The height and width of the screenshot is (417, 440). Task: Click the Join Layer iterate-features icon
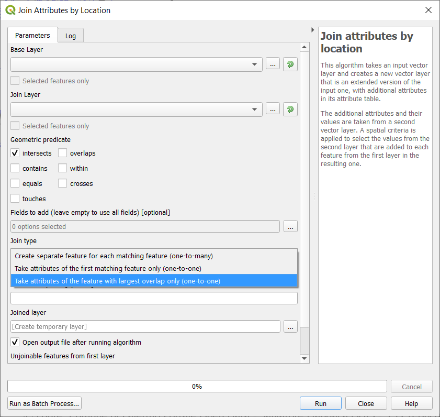[x=290, y=109]
